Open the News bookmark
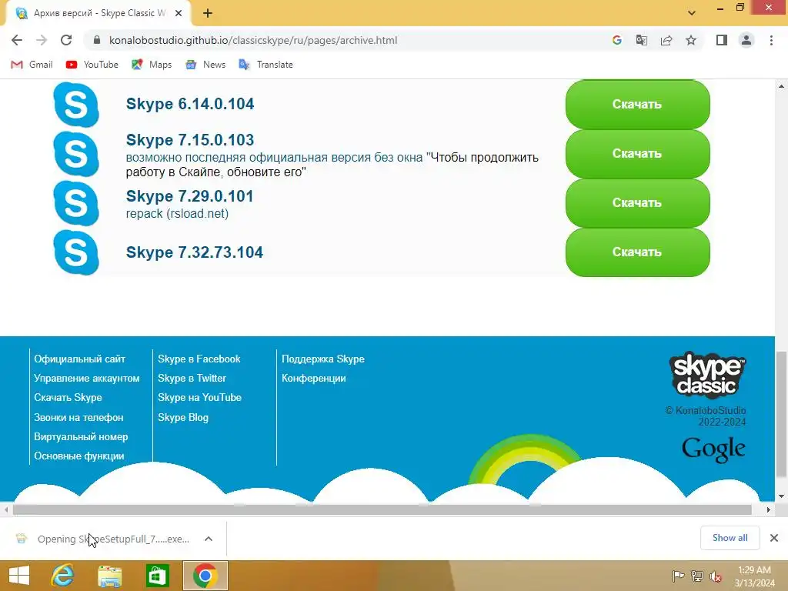This screenshot has height=591, width=788. tap(205, 65)
